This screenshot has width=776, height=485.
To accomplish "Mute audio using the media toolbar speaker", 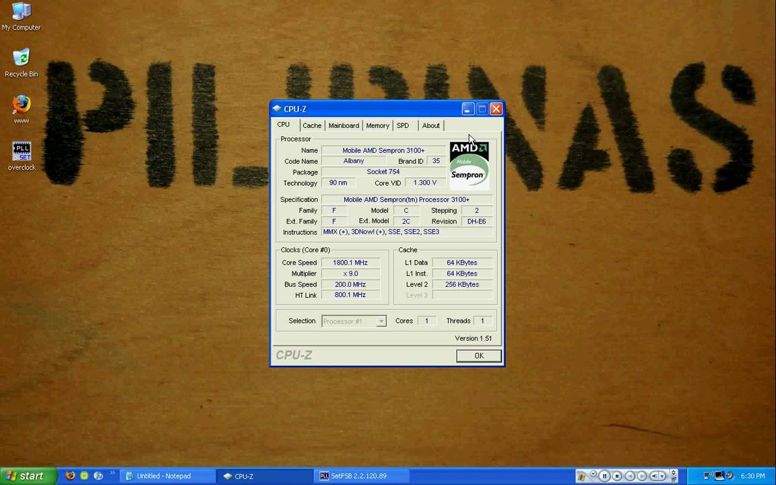I will click(x=654, y=476).
